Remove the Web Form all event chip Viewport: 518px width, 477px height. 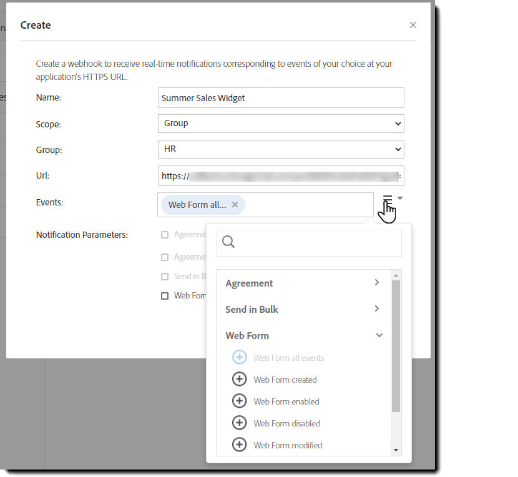(x=235, y=204)
